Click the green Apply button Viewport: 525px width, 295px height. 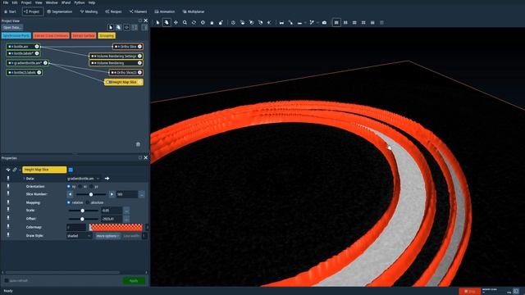pos(134,280)
